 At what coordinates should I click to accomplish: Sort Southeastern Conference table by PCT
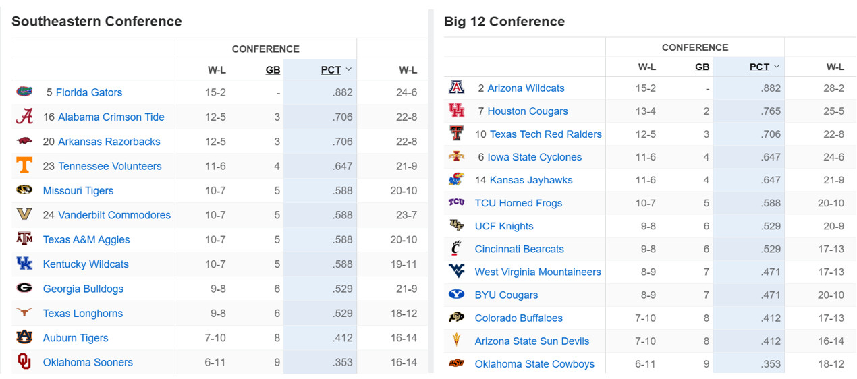[x=331, y=70]
